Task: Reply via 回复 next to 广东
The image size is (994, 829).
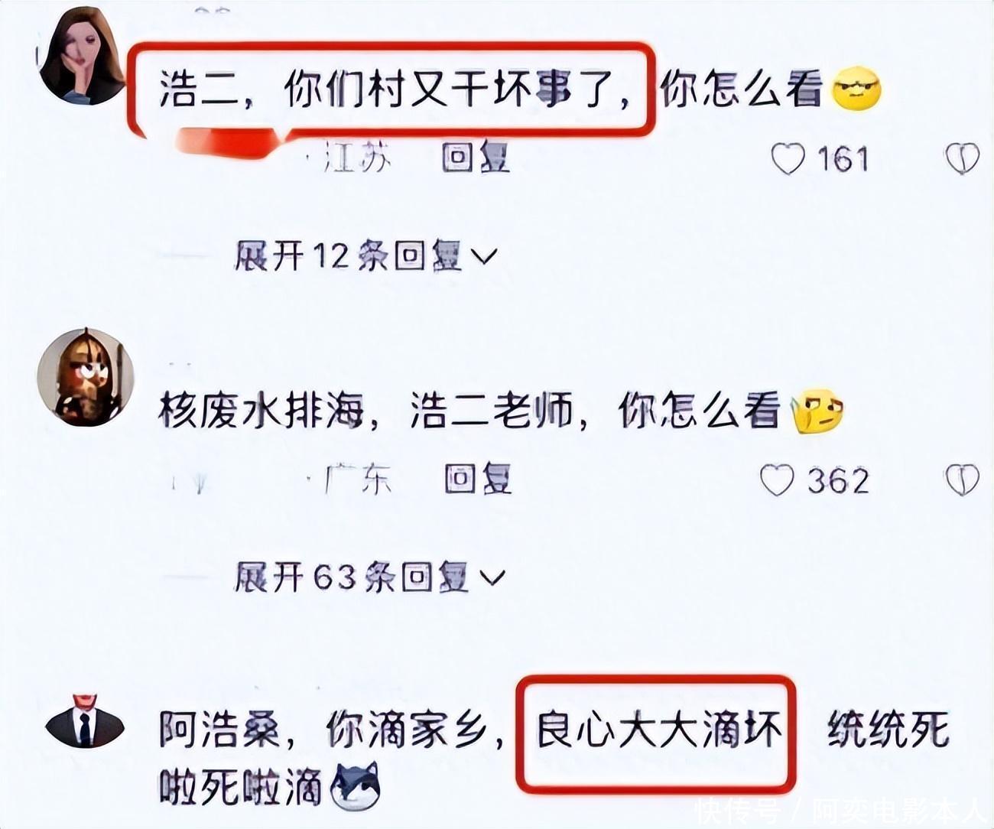Action: tap(478, 480)
